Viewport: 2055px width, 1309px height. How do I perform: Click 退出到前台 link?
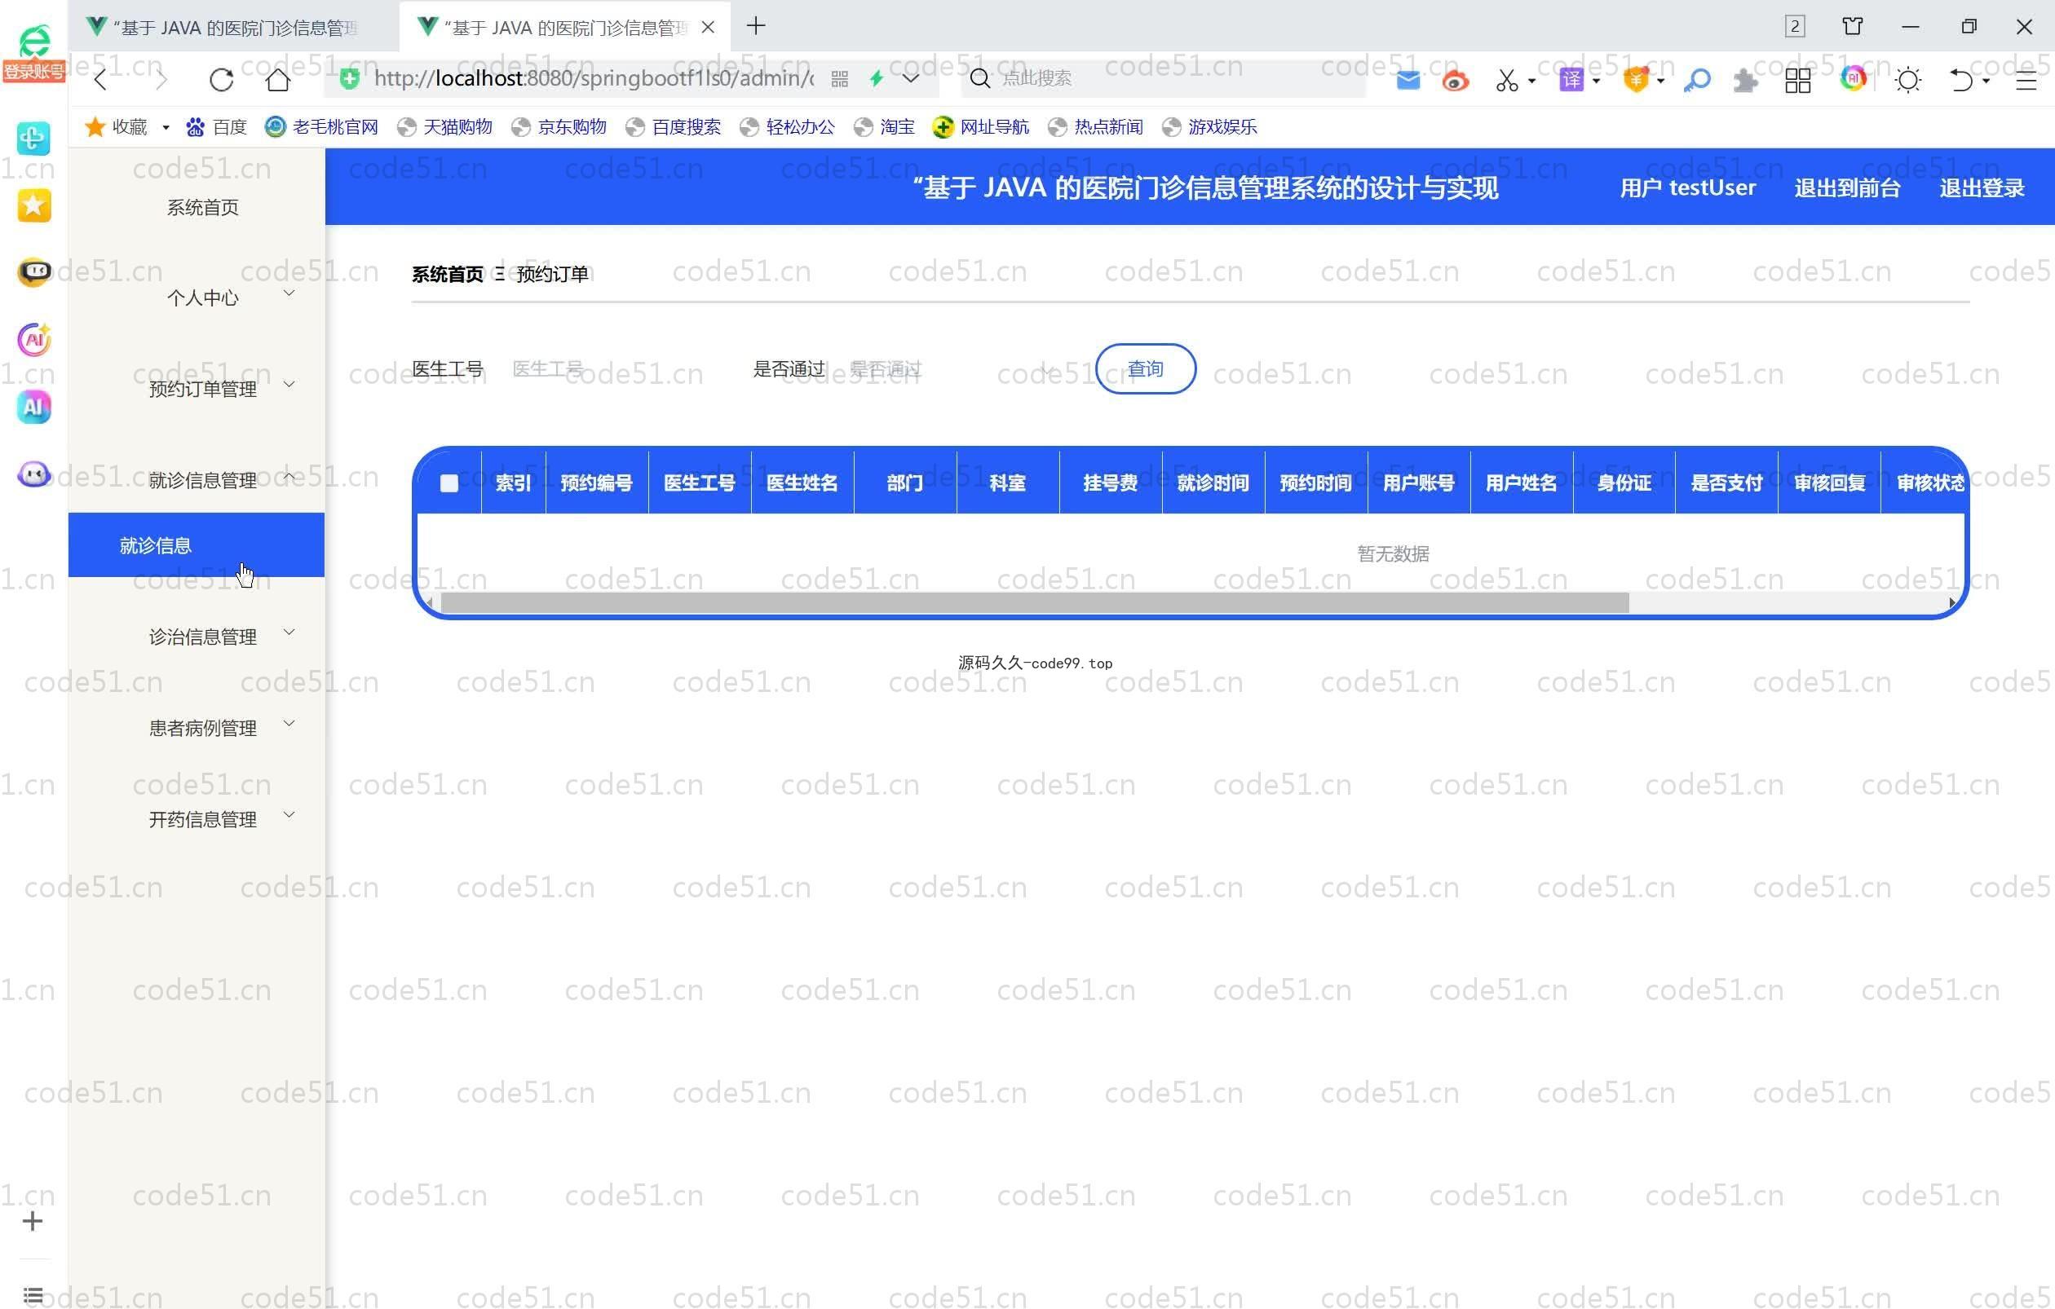coord(1847,187)
